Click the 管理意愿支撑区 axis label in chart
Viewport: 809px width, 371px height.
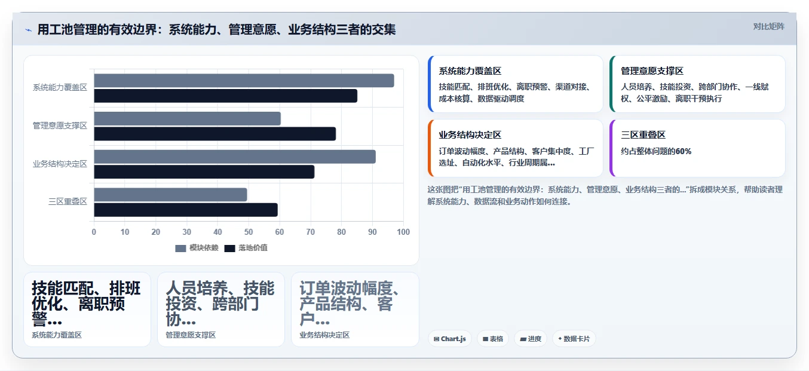point(60,125)
